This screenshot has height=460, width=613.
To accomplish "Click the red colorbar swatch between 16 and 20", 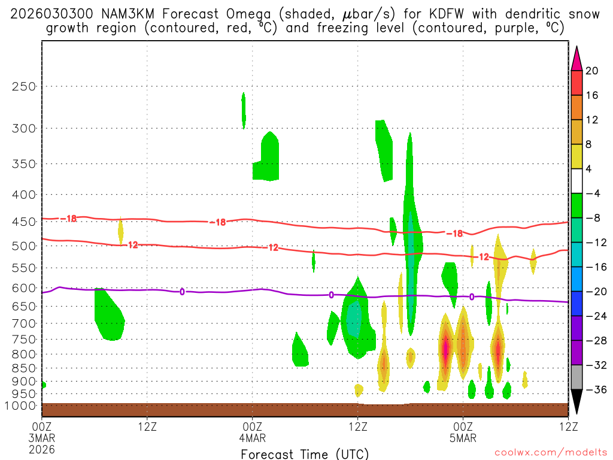I will click(x=576, y=83).
